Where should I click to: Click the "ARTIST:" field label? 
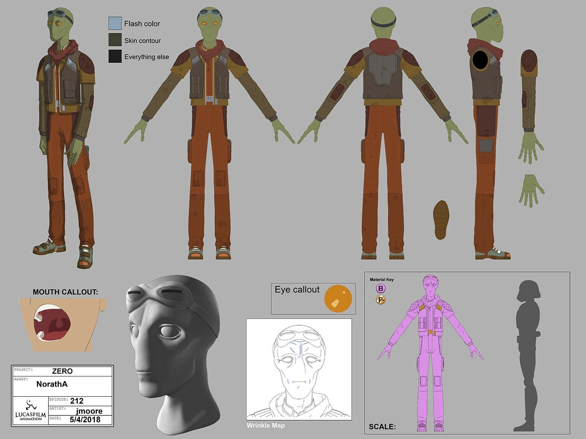(x=57, y=408)
